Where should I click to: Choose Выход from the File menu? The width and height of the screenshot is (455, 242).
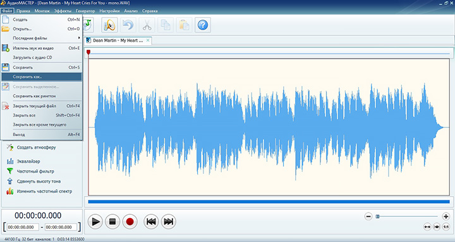(41, 135)
